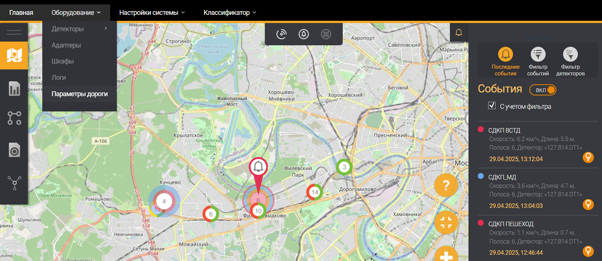
Task: Click the Филёвский Парк map label
Action: [298, 172]
